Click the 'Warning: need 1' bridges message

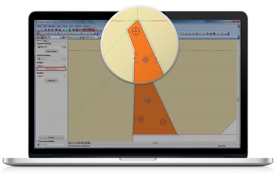tap(52, 69)
